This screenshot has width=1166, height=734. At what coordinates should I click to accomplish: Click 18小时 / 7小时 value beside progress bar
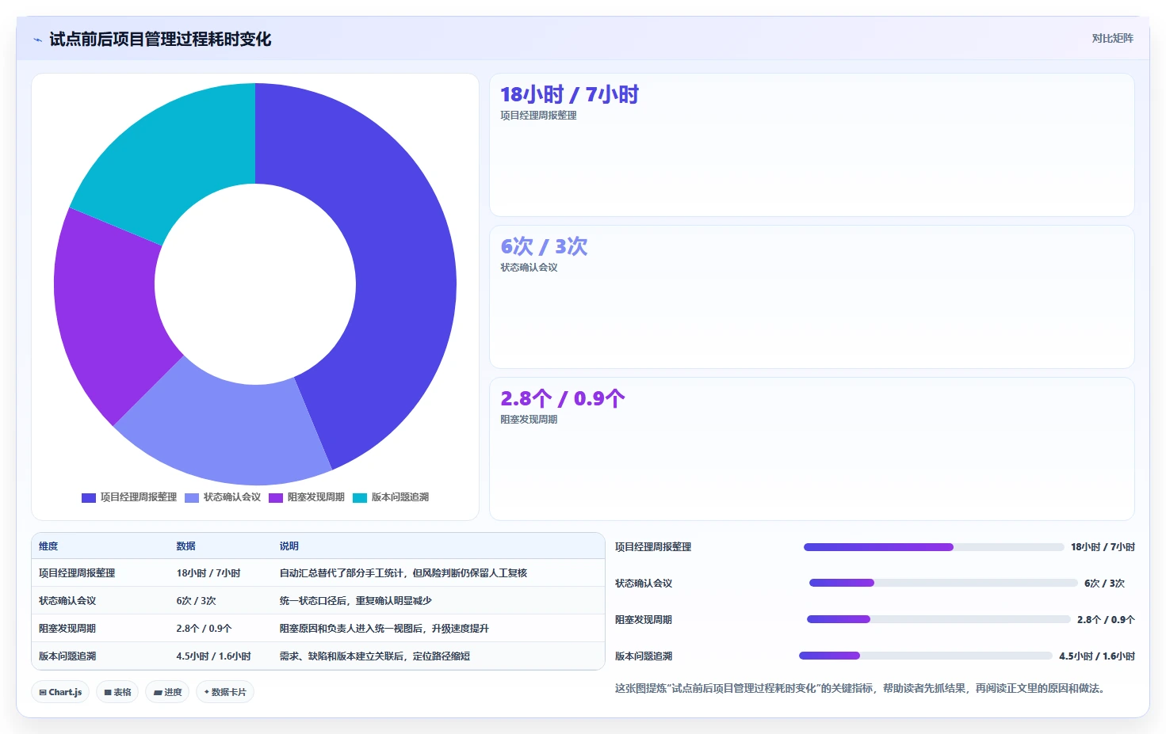(1103, 547)
